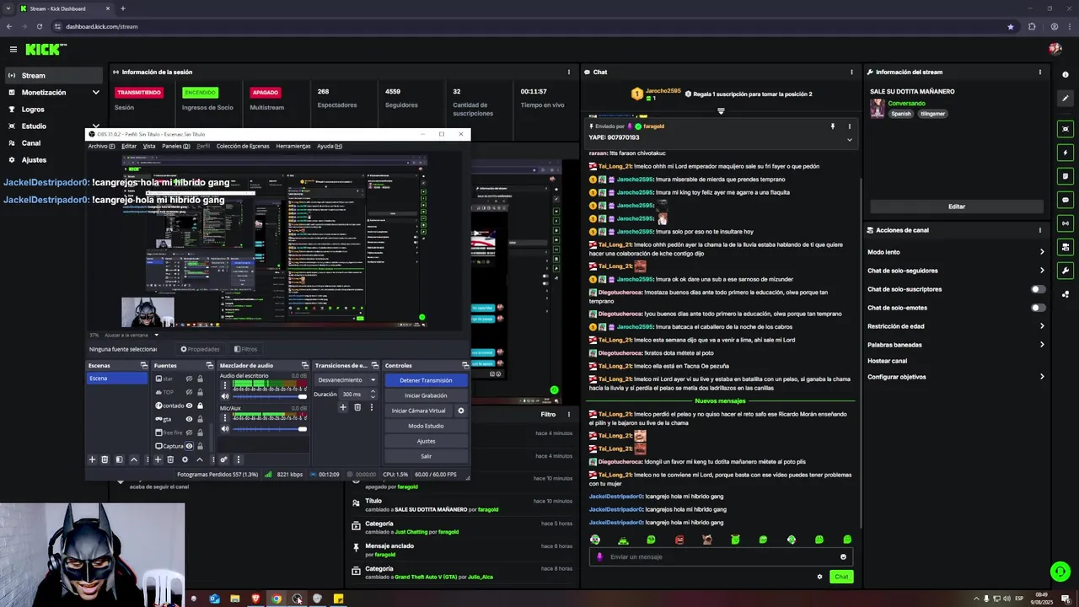The height and width of the screenshot is (607, 1079).
Task: Go to Logros in Kick sidebar
Action: pyautogui.click(x=33, y=110)
